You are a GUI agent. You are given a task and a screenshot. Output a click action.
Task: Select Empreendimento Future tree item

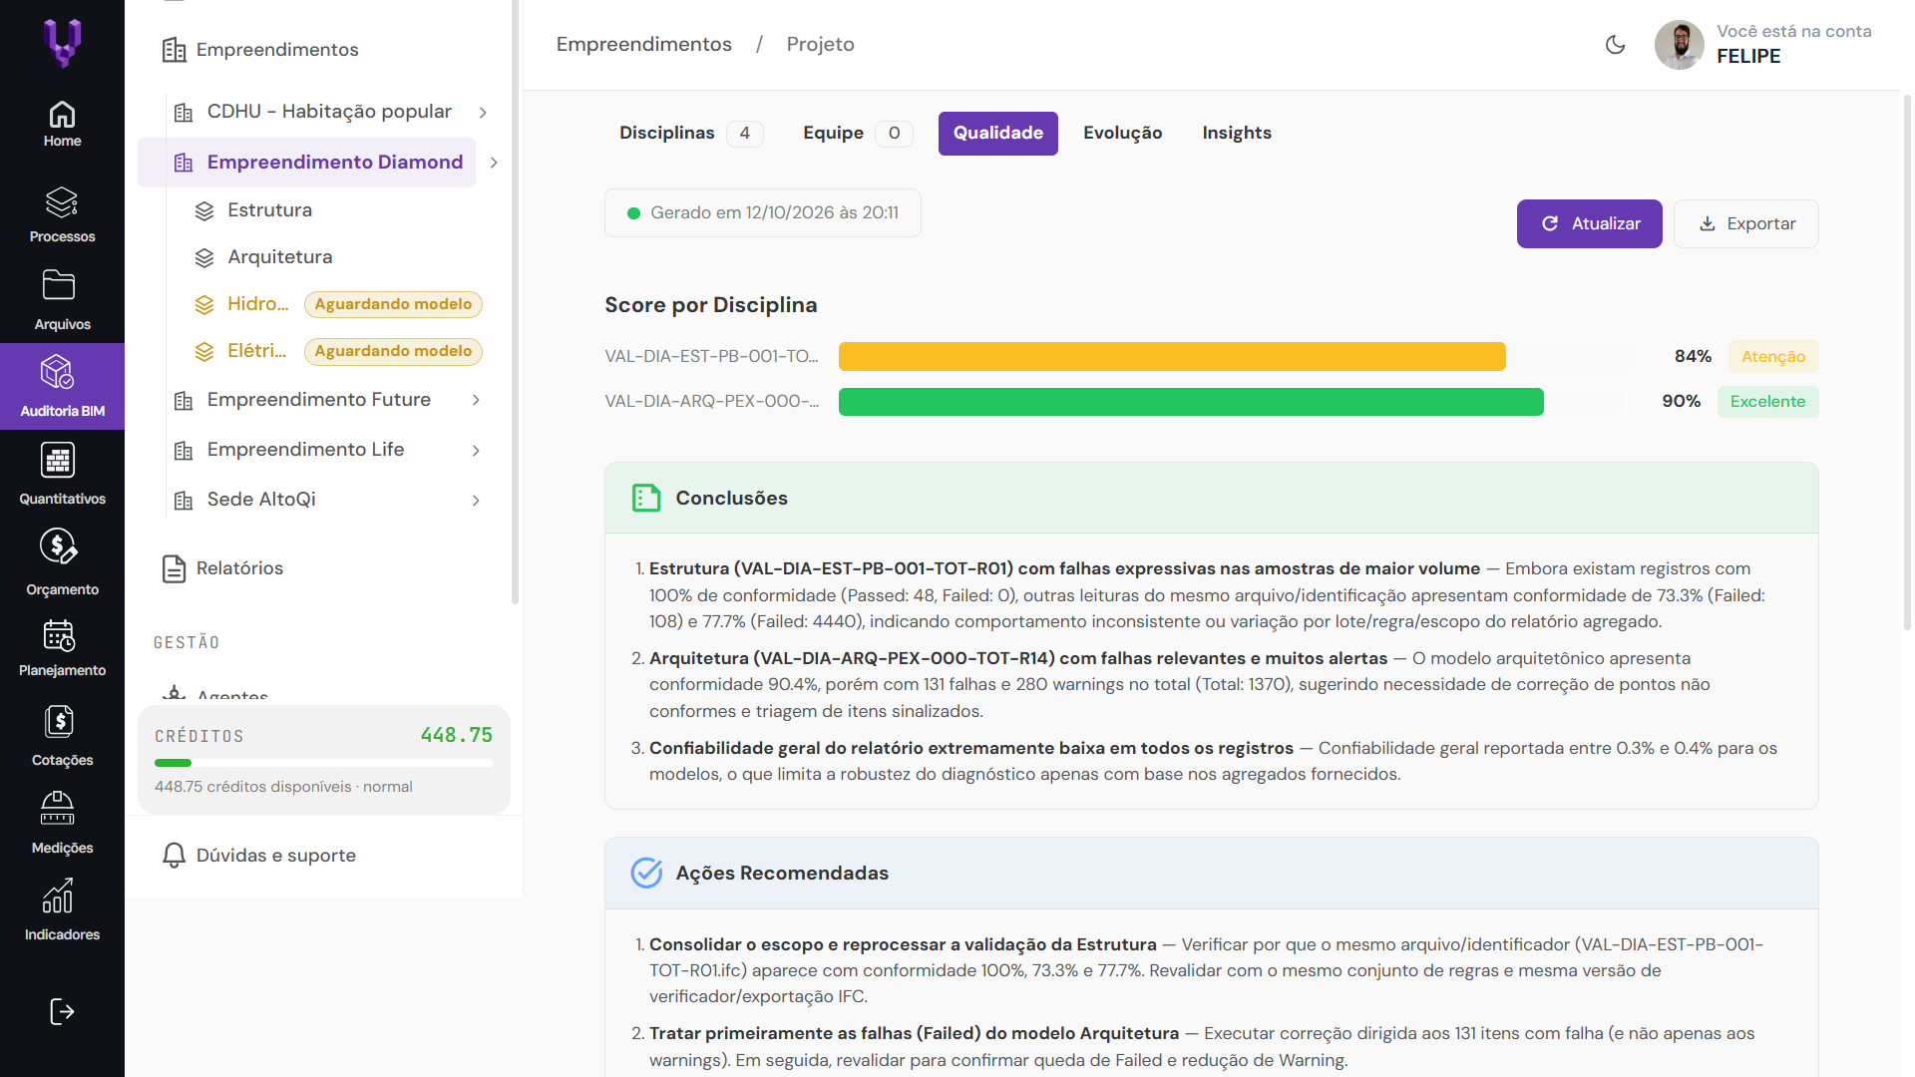pos(319,400)
